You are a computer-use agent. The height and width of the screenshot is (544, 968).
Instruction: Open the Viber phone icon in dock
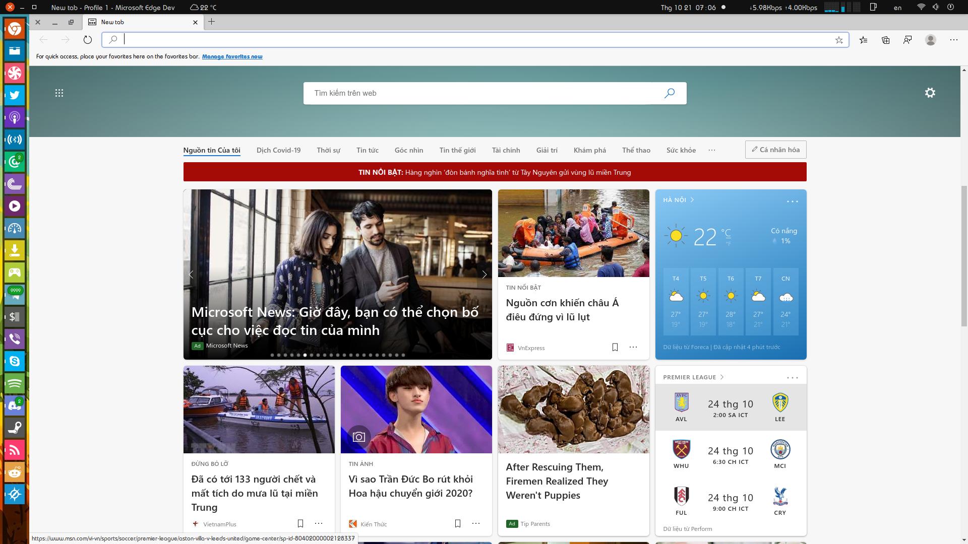15,339
